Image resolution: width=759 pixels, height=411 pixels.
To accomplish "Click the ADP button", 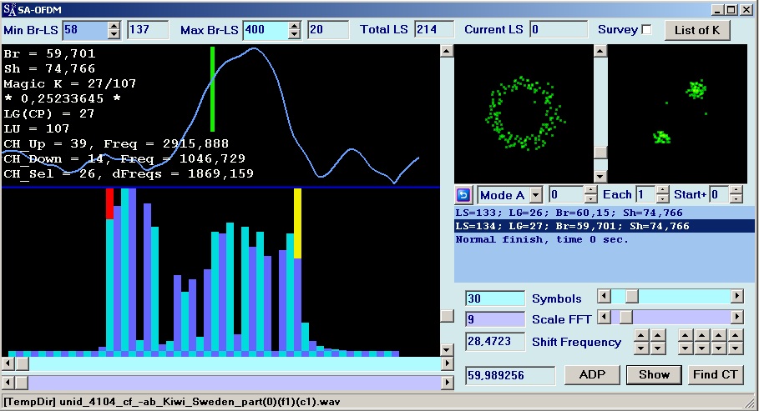I will [x=592, y=375].
